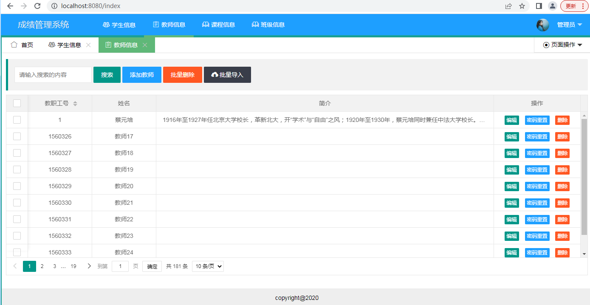Close the 教师信息 tab with X icon
Screen dimensions: 590x305
[x=145, y=45]
